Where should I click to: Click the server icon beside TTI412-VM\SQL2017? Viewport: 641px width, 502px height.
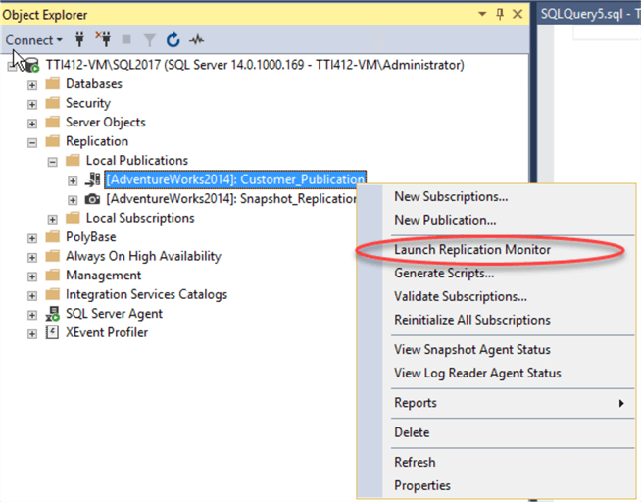[x=32, y=65]
